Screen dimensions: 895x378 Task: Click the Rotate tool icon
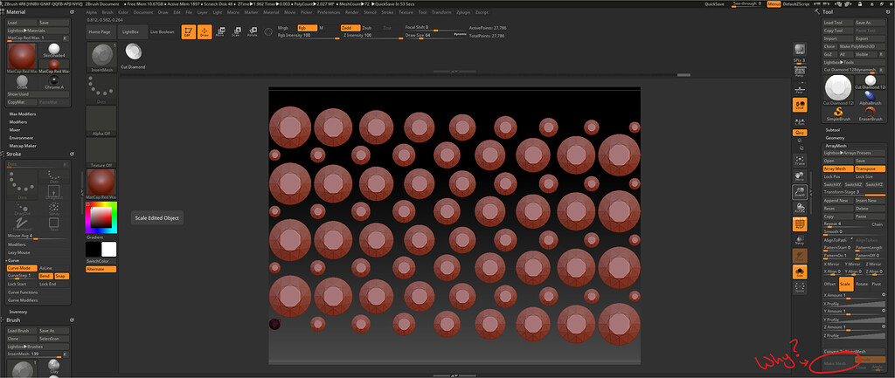tap(253, 31)
